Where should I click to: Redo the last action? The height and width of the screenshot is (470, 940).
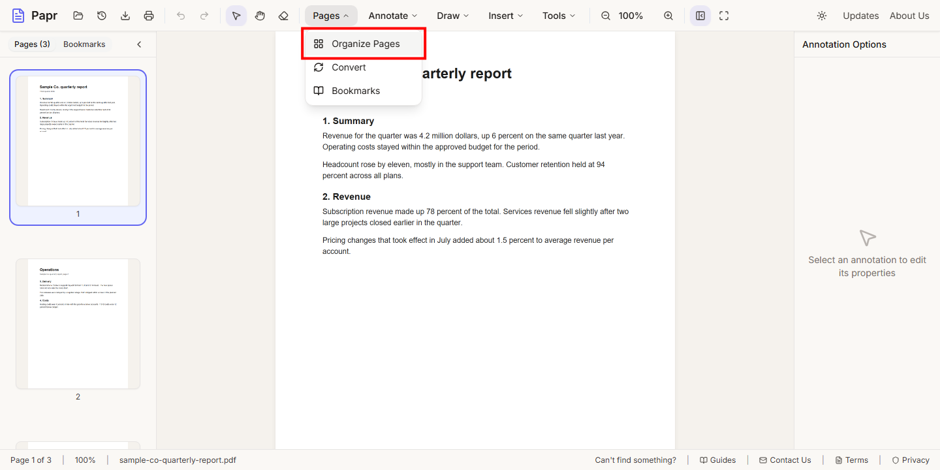[x=204, y=16]
